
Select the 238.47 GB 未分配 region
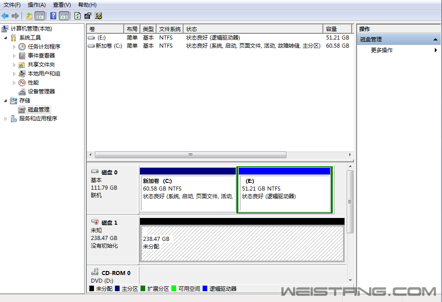[242, 243]
